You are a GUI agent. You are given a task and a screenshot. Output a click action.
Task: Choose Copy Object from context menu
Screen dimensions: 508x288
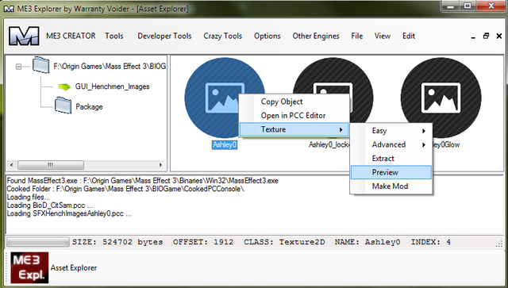coord(294,102)
